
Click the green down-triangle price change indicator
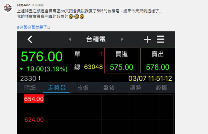21,69
